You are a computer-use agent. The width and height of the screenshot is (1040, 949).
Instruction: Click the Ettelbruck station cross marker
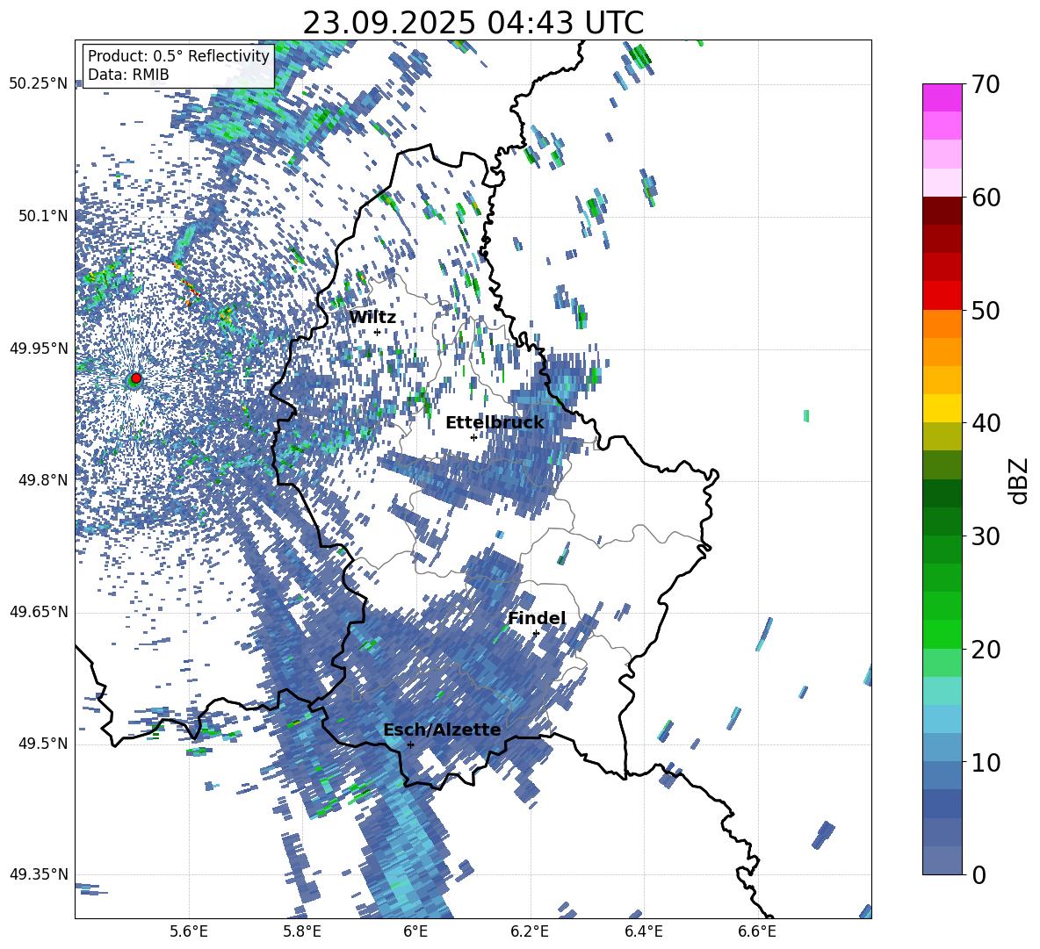tap(473, 437)
